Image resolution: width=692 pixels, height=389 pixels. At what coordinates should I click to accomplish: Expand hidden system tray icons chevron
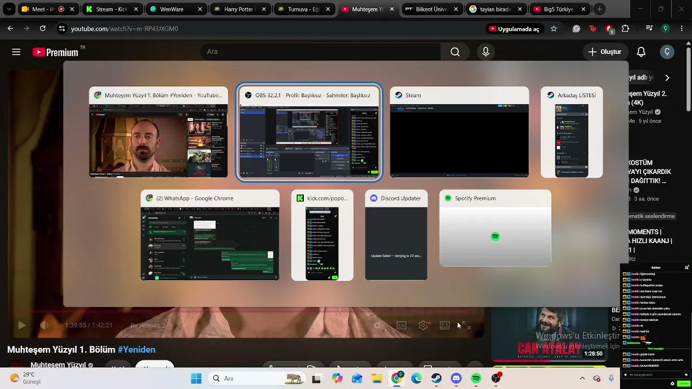coord(582,379)
